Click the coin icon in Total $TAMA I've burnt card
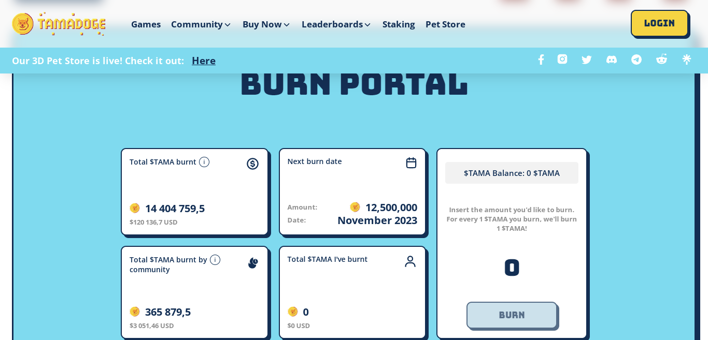Image resolution: width=708 pixels, height=340 pixels. coord(293,312)
